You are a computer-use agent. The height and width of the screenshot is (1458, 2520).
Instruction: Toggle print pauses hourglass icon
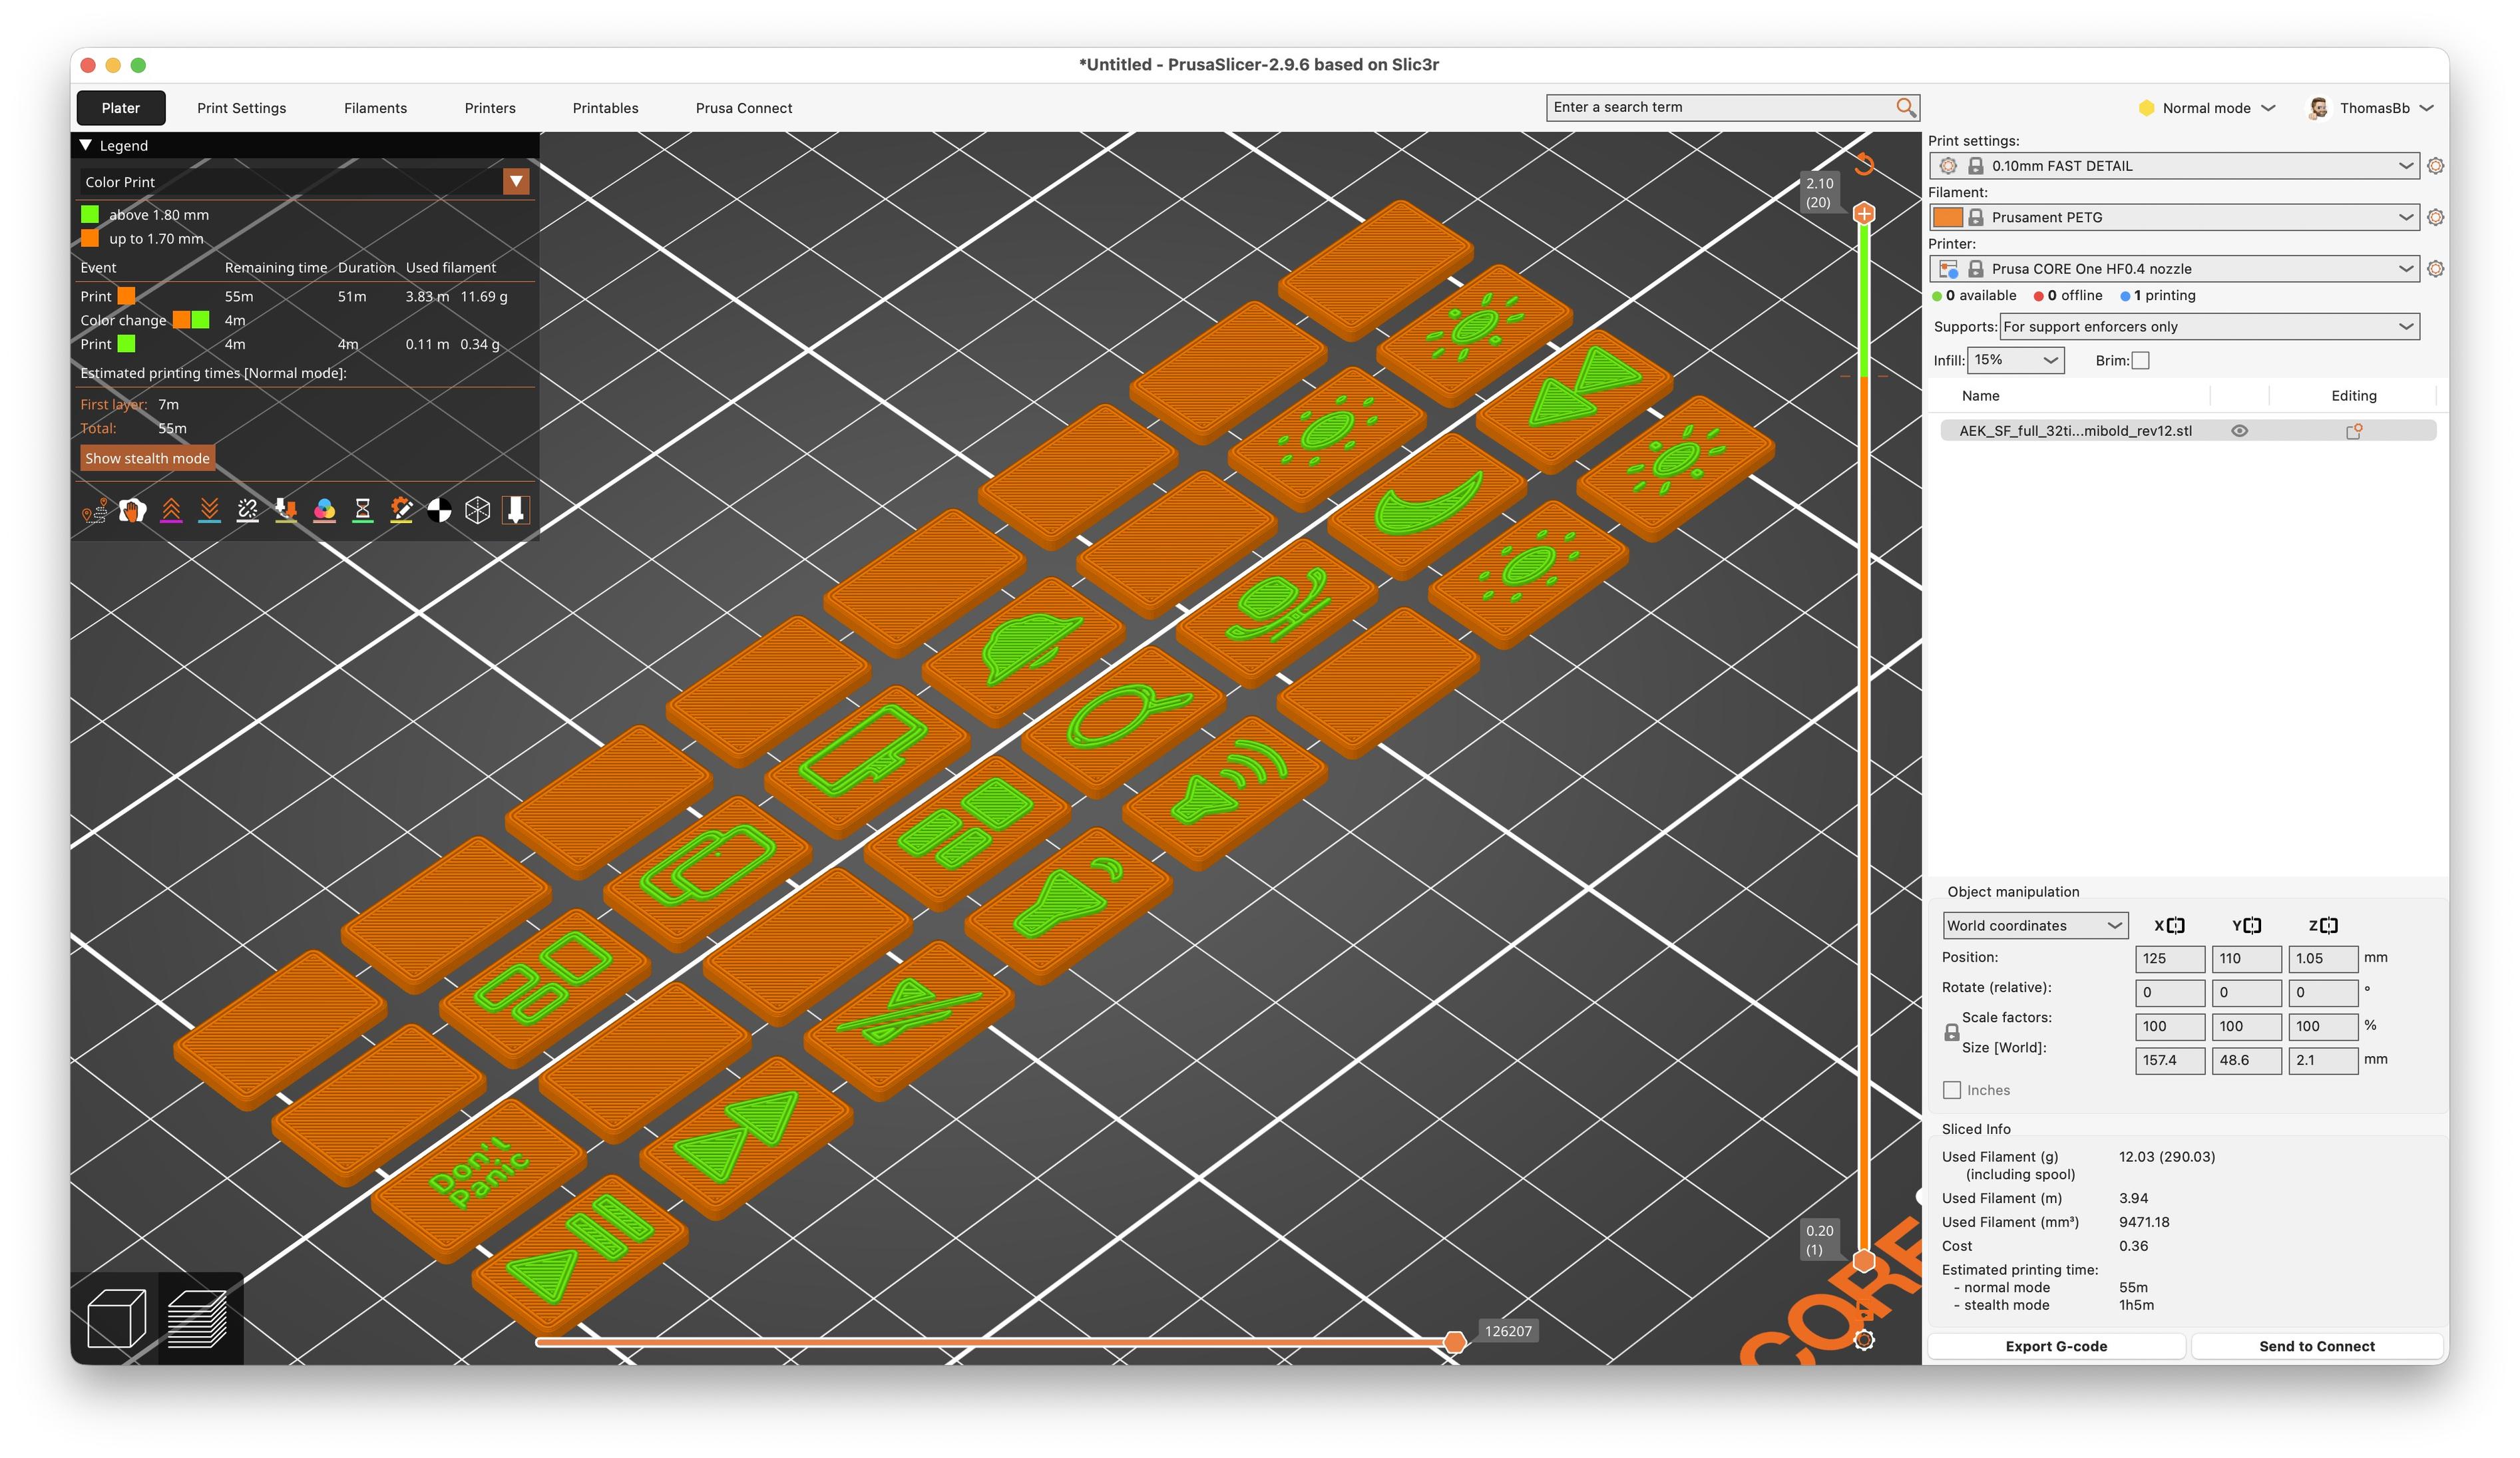click(x=363, y=511)
